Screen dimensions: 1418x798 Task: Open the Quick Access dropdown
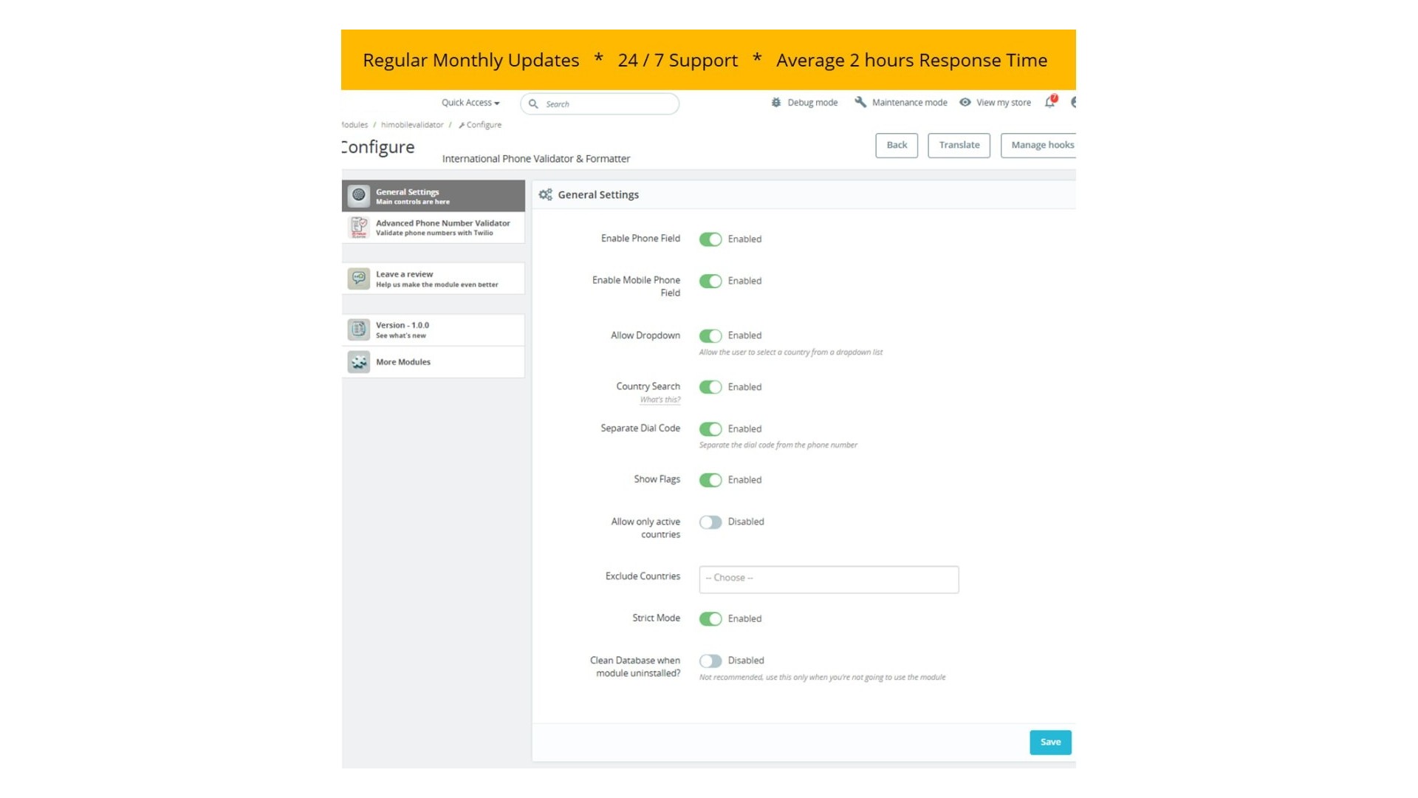pos(470,103)
